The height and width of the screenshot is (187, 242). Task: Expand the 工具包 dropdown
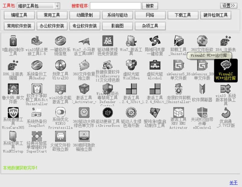tap(57, 6)
